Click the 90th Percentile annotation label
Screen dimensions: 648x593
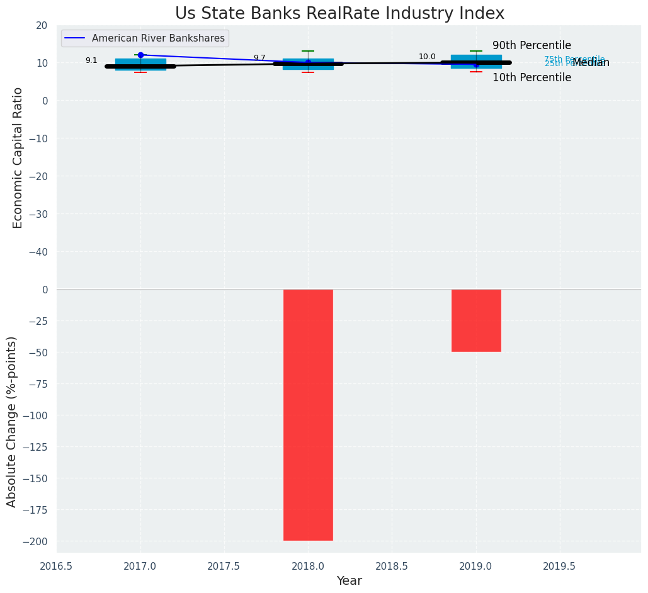pyautogui.click(x=531, y=46)
